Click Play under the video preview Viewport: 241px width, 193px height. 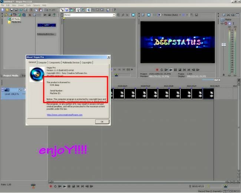pyautogui.click(x=171, y=70)
